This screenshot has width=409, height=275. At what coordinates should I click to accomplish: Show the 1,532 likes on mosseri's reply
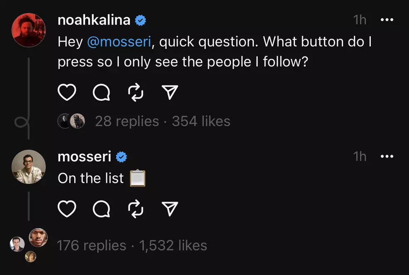click(x=173, y=246)
